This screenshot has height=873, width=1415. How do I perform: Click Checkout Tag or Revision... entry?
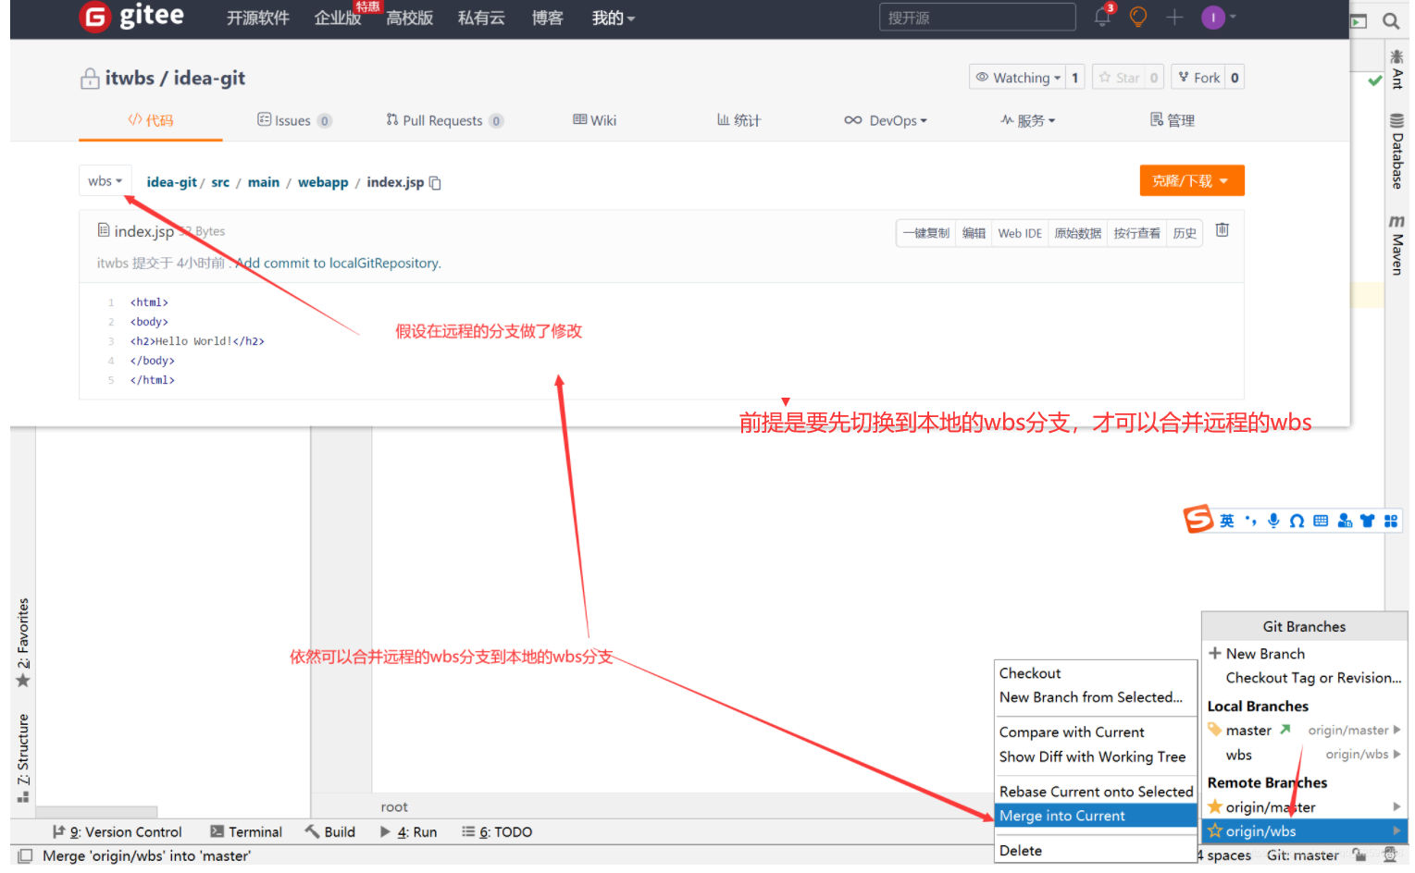(1304, 678)
